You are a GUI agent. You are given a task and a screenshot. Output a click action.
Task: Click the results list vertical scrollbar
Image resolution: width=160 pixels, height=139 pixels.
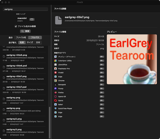[50, 123]
